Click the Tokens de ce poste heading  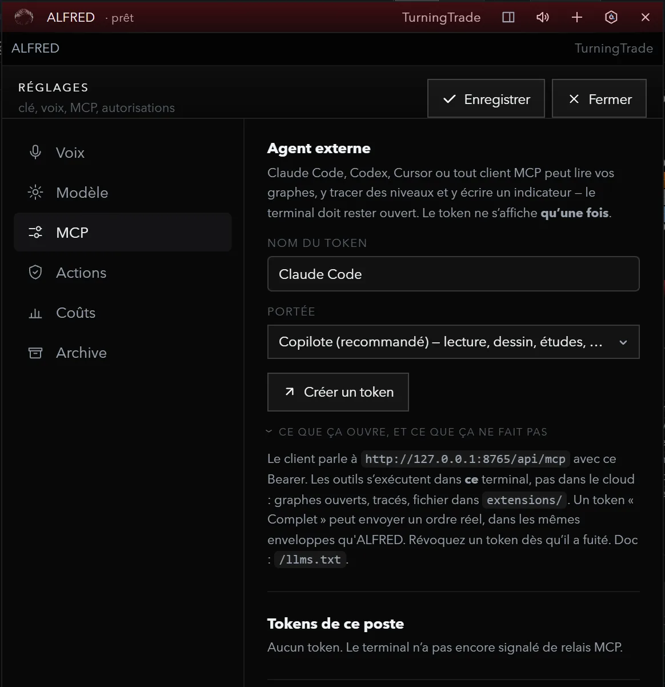point(336,624)
